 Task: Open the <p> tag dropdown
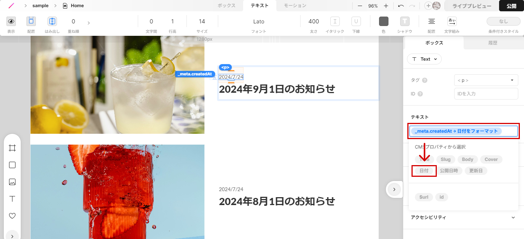(x=486, y=80)
